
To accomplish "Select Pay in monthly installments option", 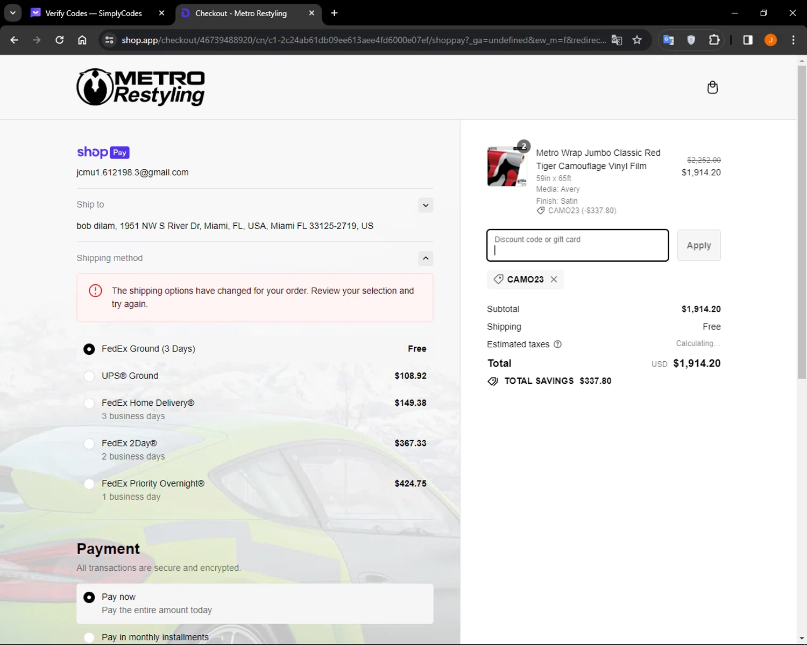I will tap(89, 637).
